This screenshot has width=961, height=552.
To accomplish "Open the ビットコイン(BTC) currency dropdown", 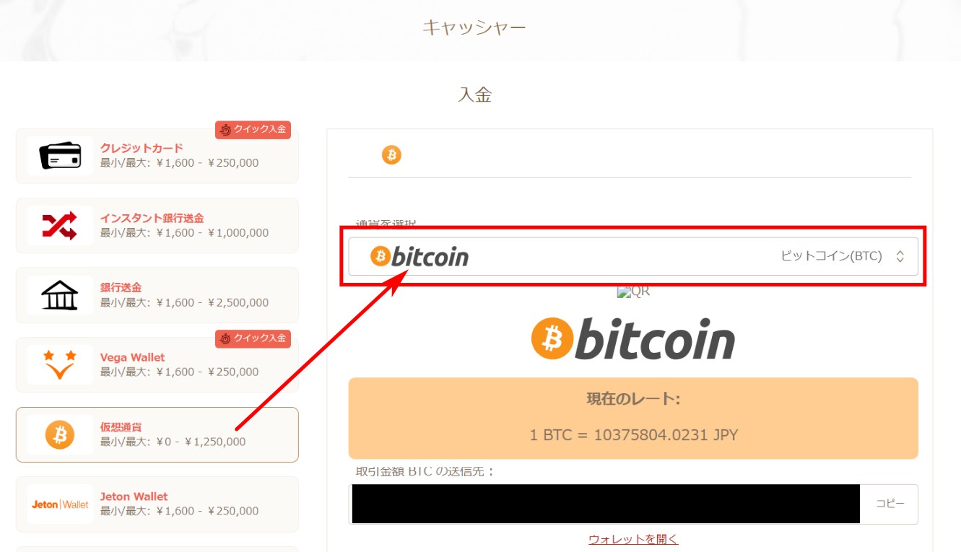I will pos(633,256).
